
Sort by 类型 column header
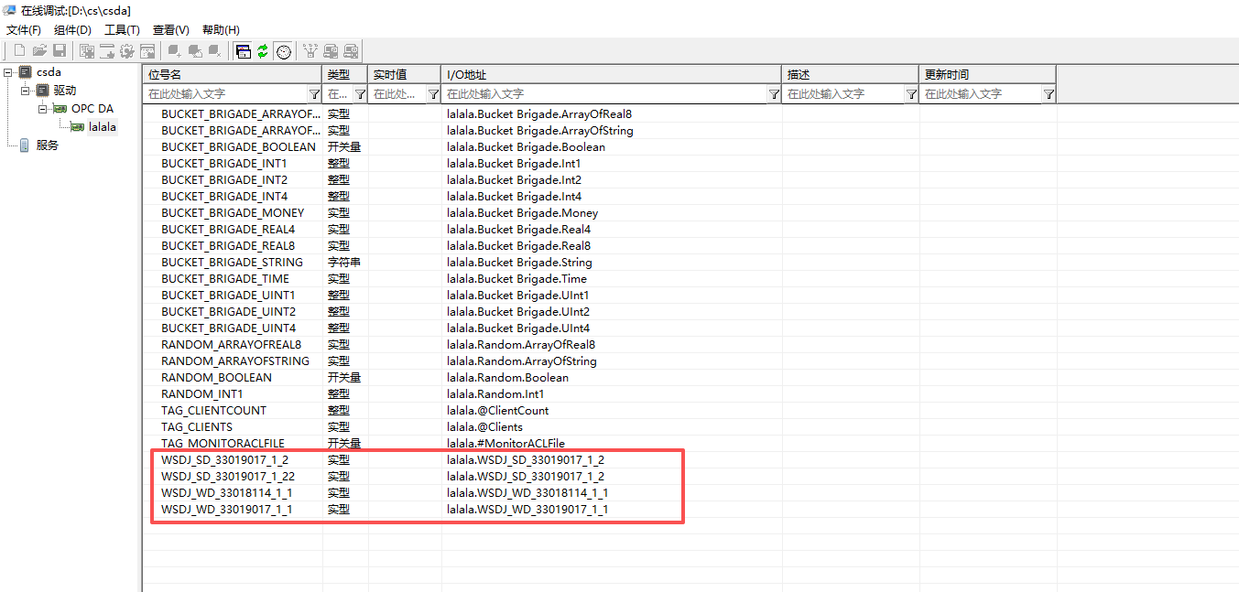point(345,75)
